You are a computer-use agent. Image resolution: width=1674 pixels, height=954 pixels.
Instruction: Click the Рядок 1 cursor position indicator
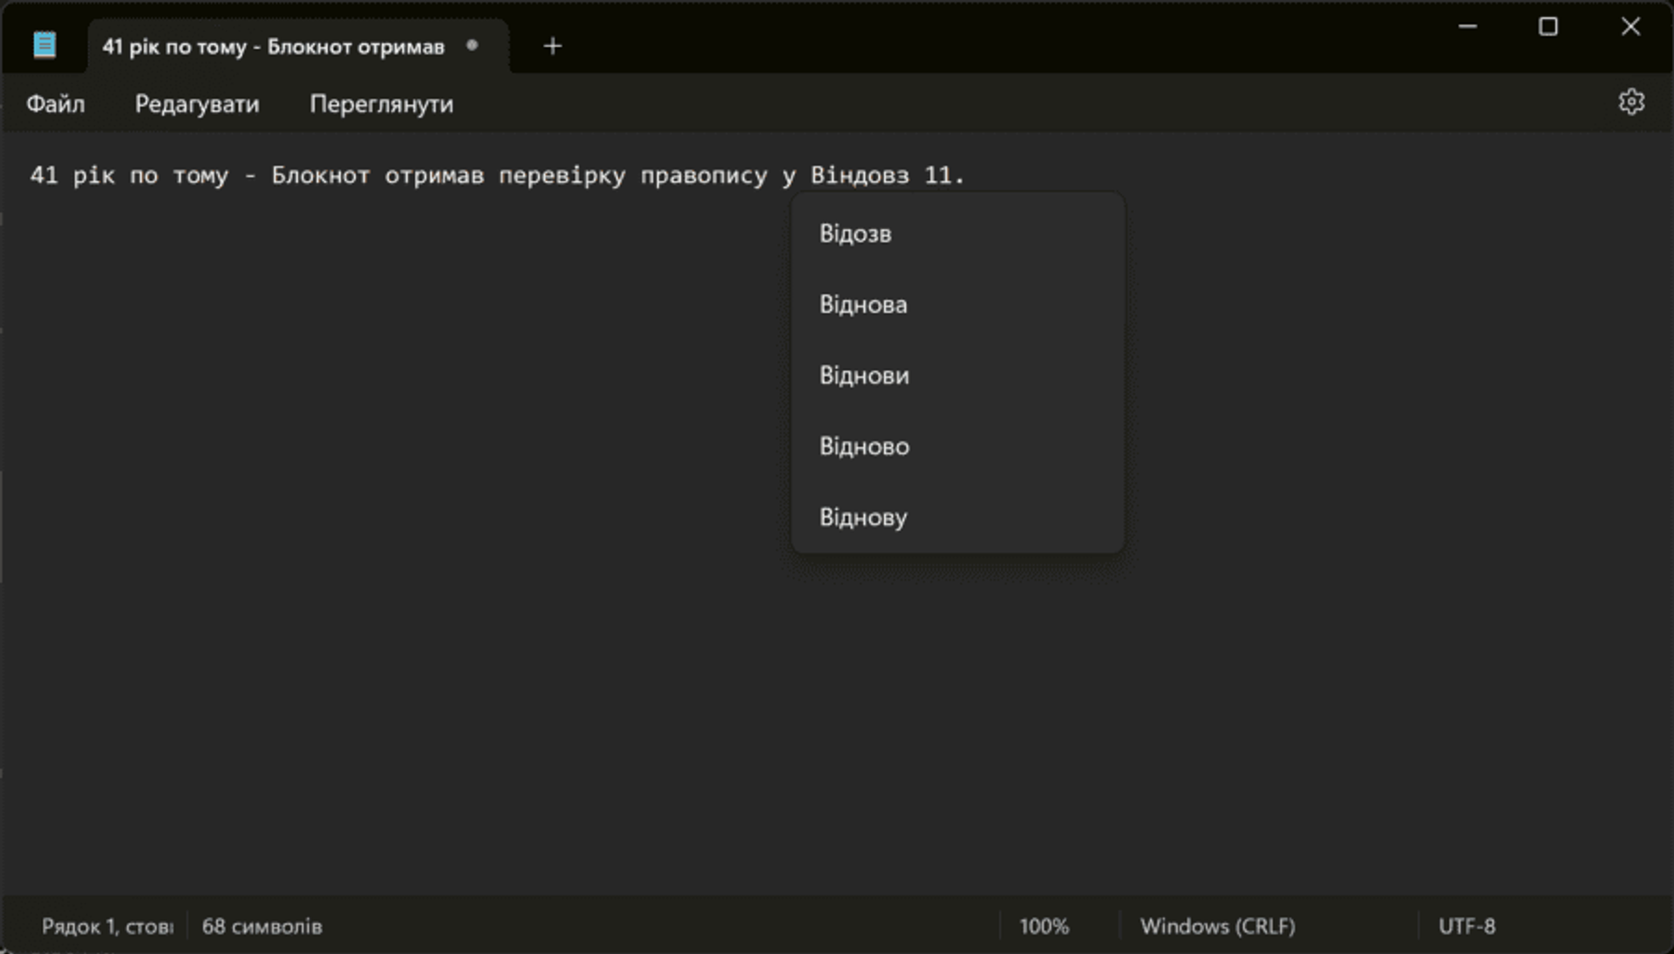[x=107, y=926]
